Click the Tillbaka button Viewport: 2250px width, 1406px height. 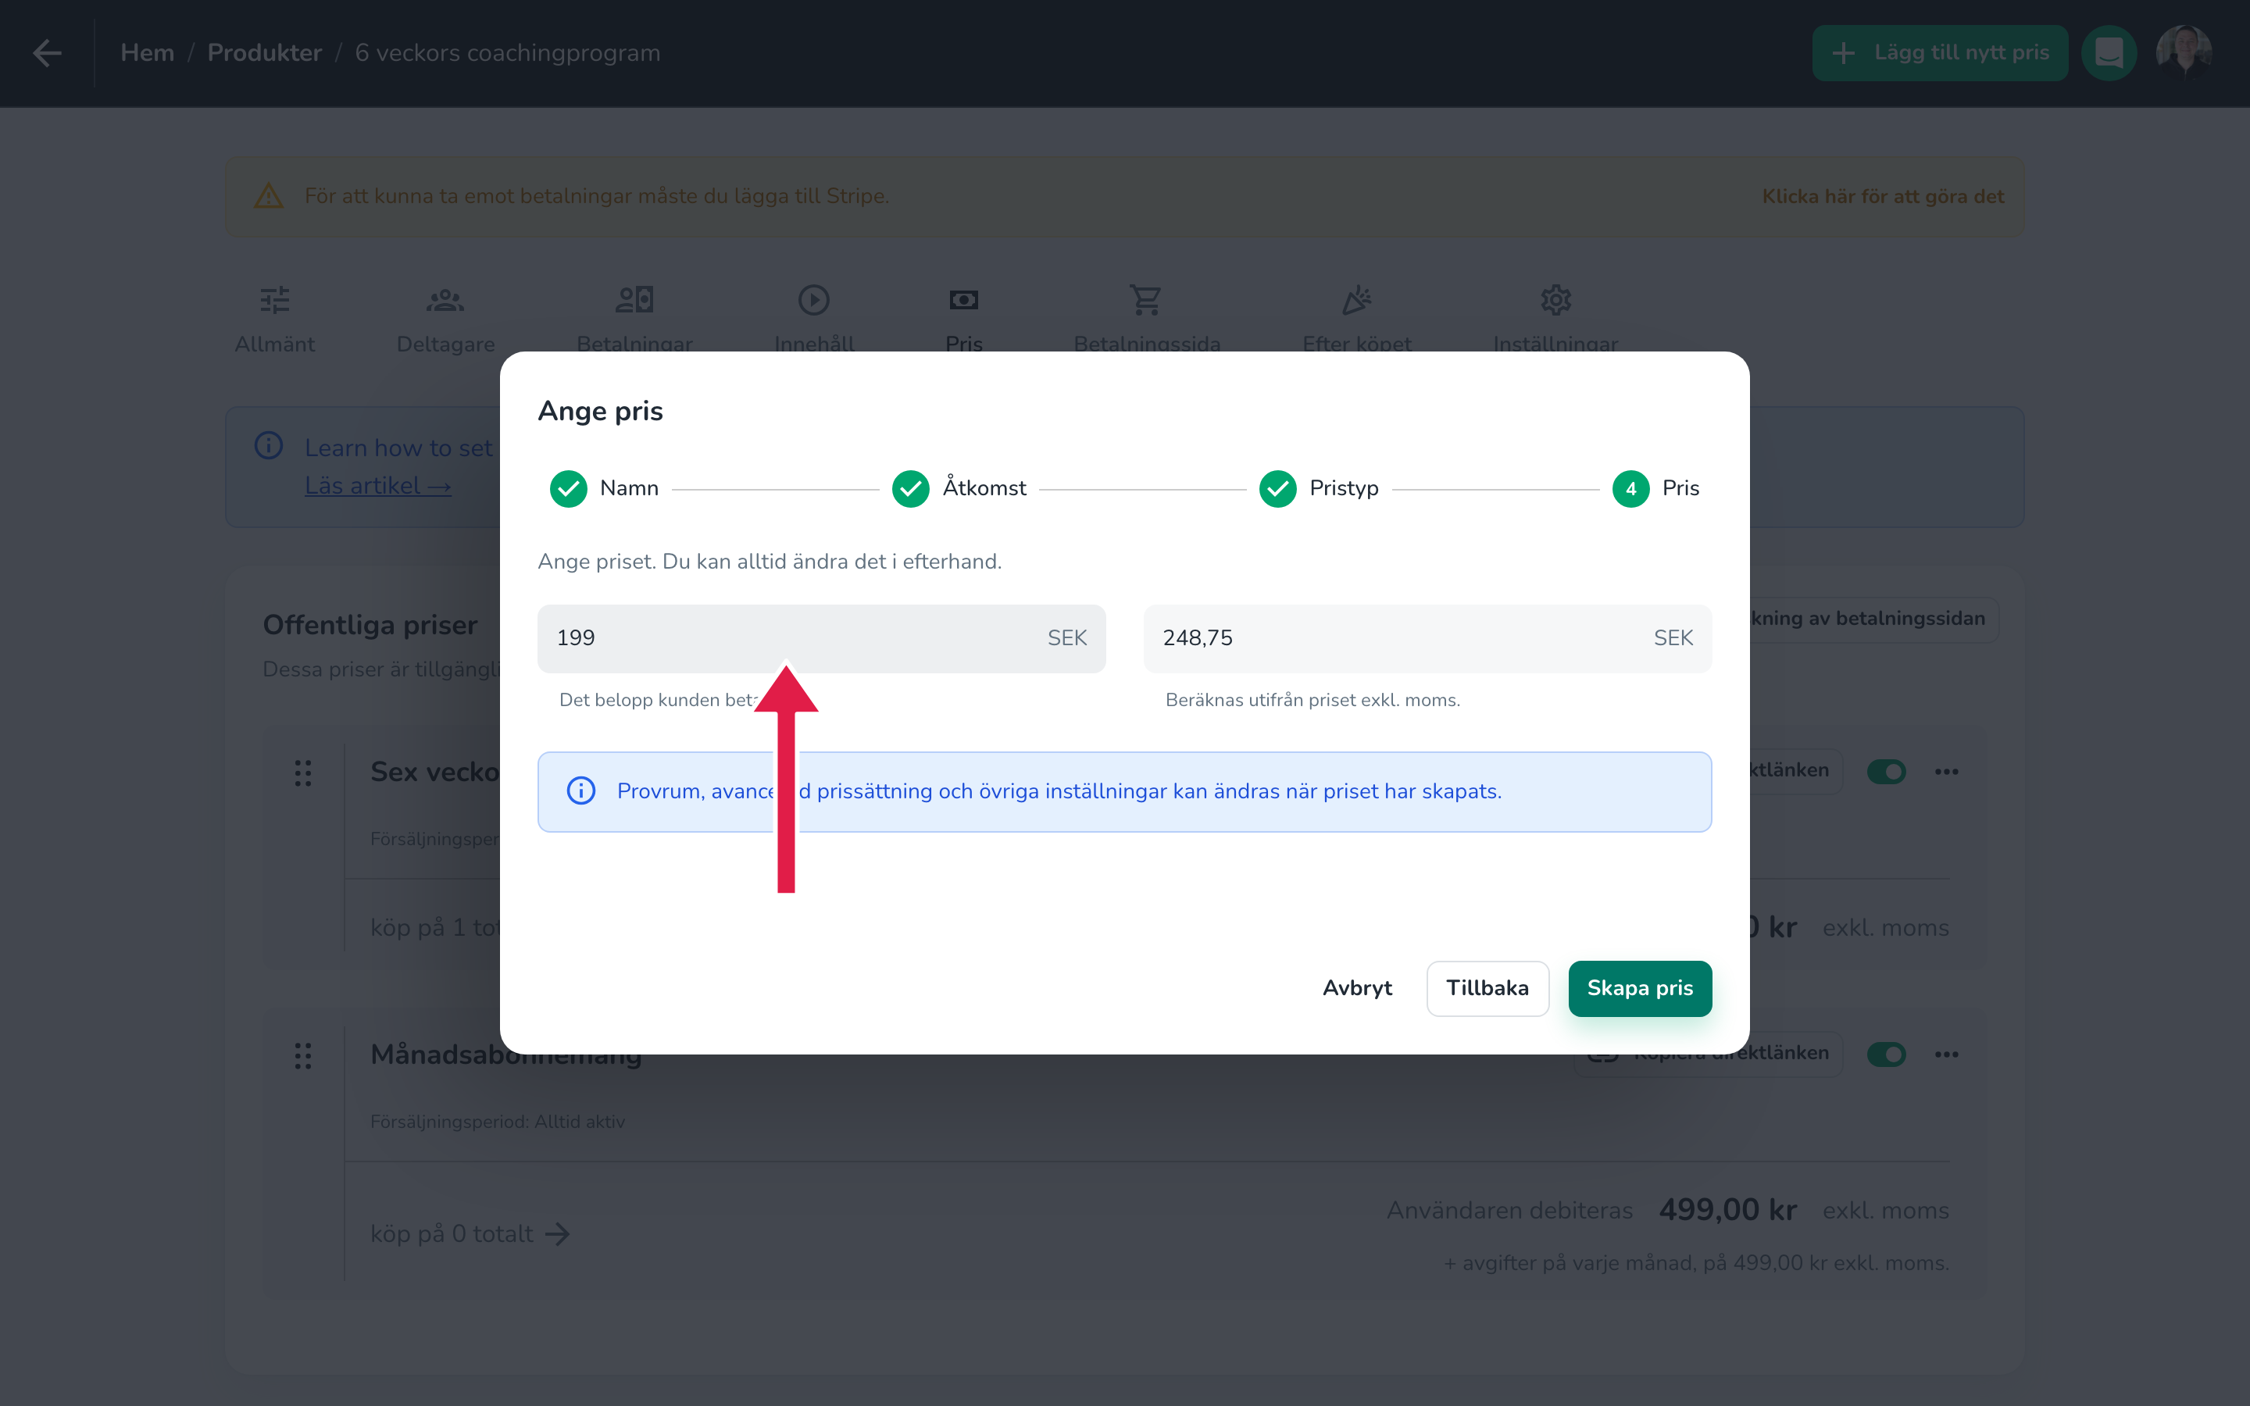point(1487,988)
